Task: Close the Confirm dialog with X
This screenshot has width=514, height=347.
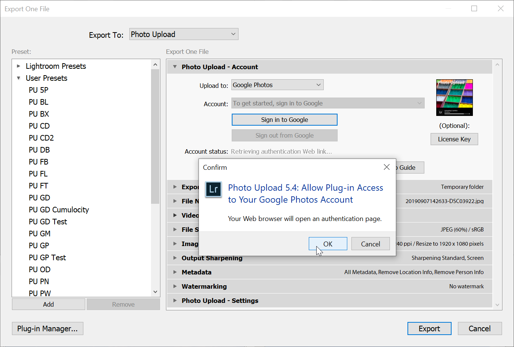Action: [x=387, y=167]
